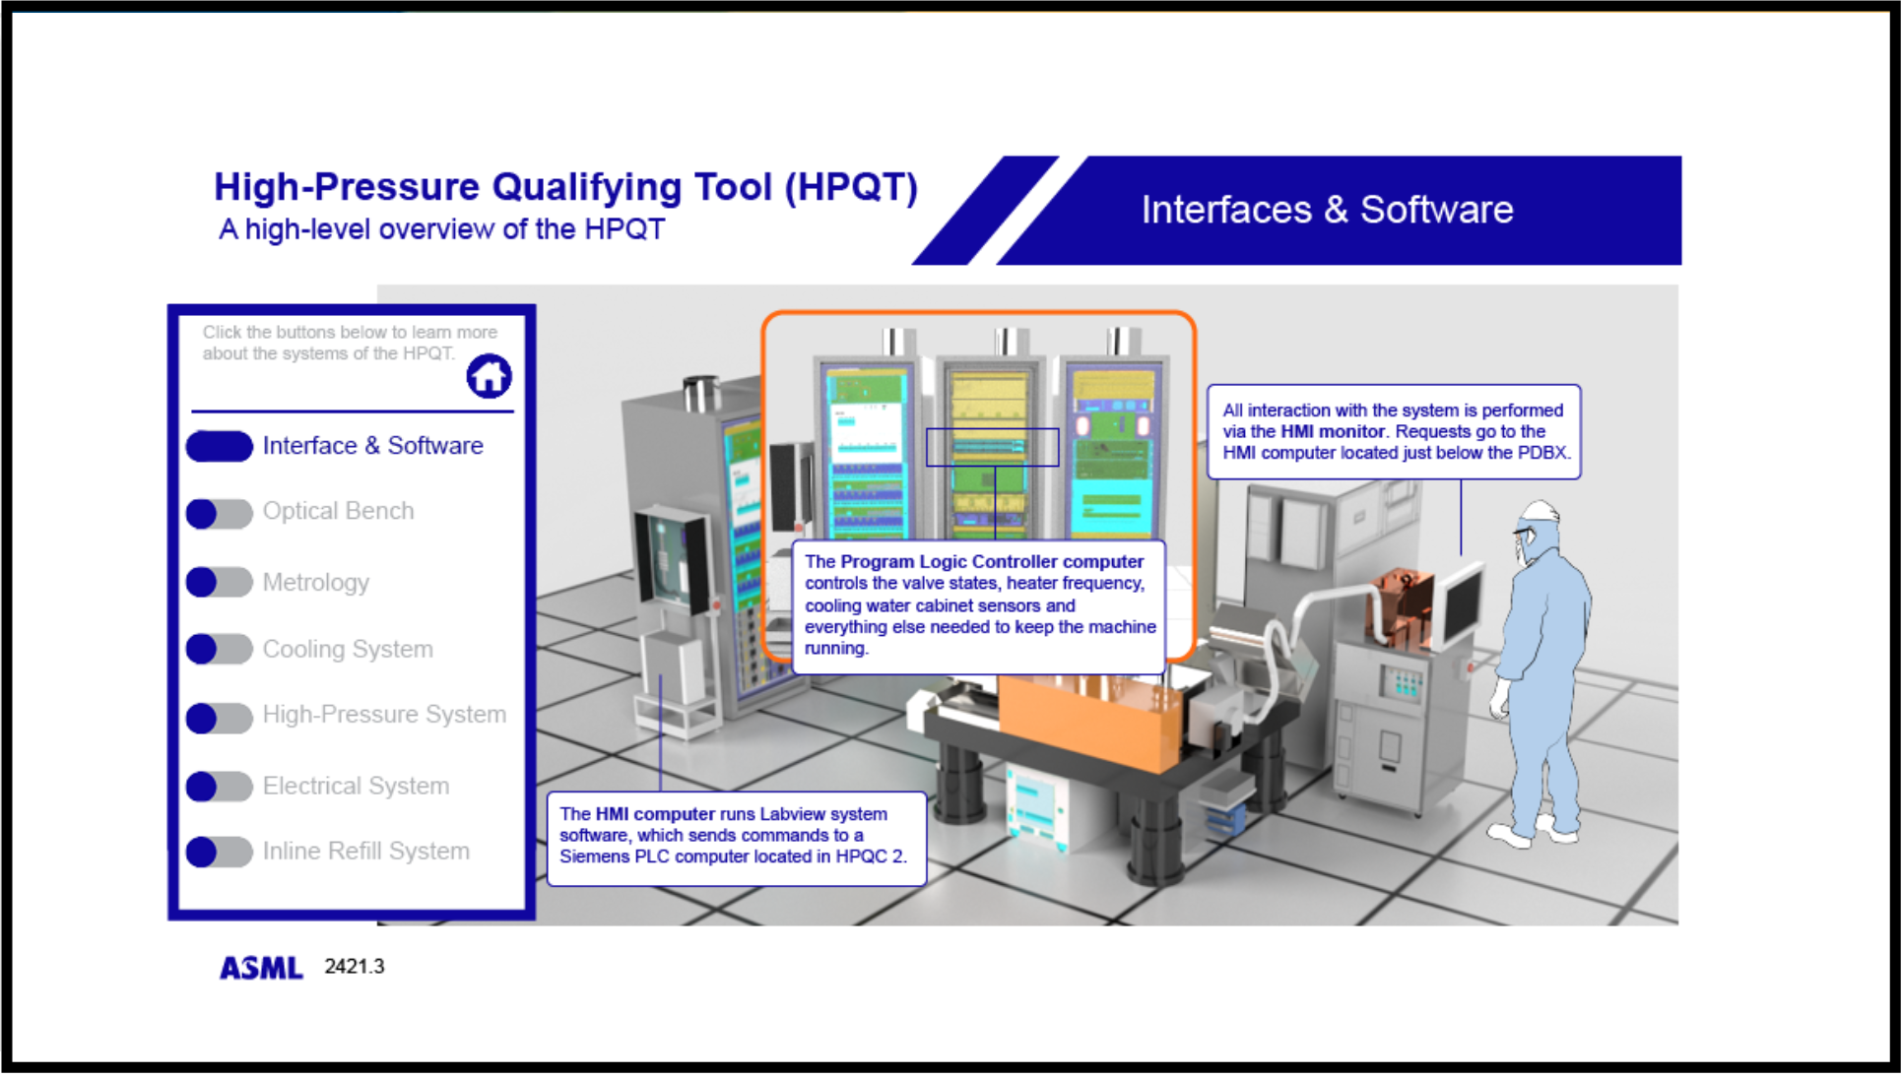Click the Program Logic Controller text box

(x=978, y=605)
